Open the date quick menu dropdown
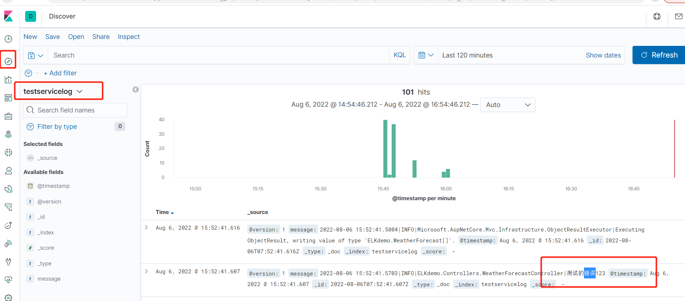 click(426, 55)
